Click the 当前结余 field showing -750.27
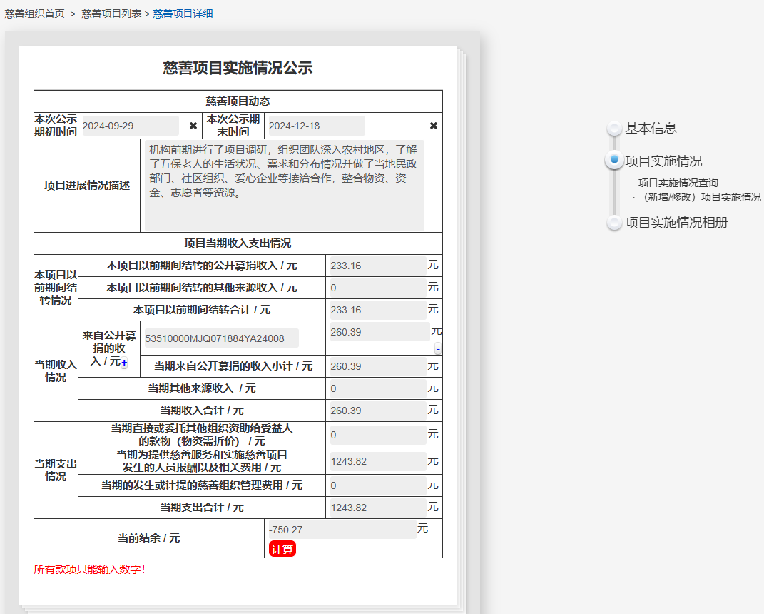 (x=340, y=530)
